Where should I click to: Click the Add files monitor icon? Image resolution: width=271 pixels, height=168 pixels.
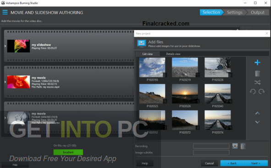click(x=142, y=43)
